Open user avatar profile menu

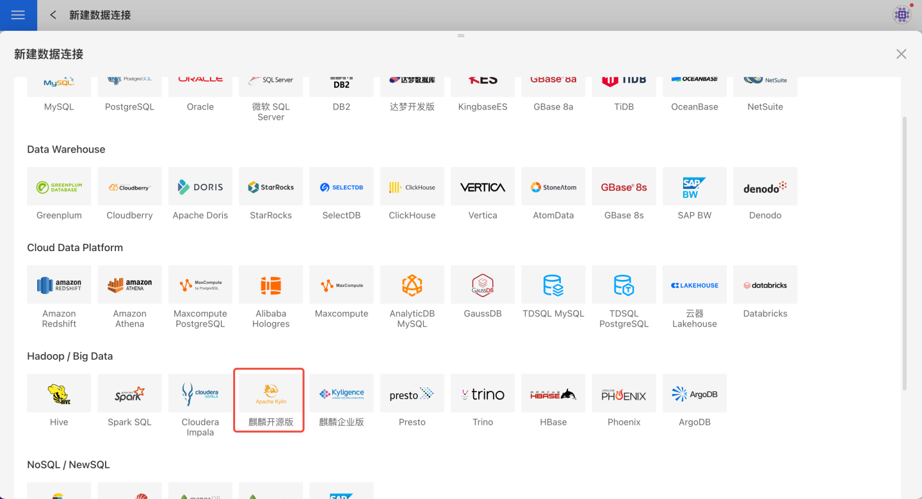click(902, 15)
